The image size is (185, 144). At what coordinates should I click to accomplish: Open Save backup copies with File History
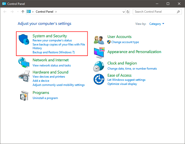tap(59, 46)
